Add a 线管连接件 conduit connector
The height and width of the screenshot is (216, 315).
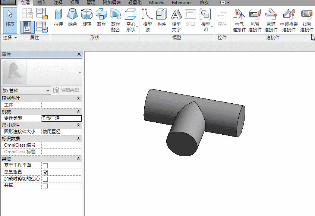click(x=307, y=20)
